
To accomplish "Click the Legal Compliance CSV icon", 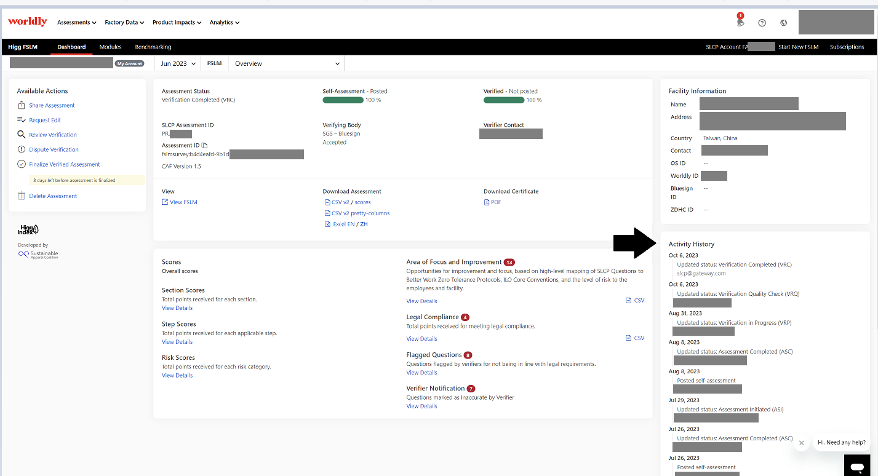I will point(628,338).
